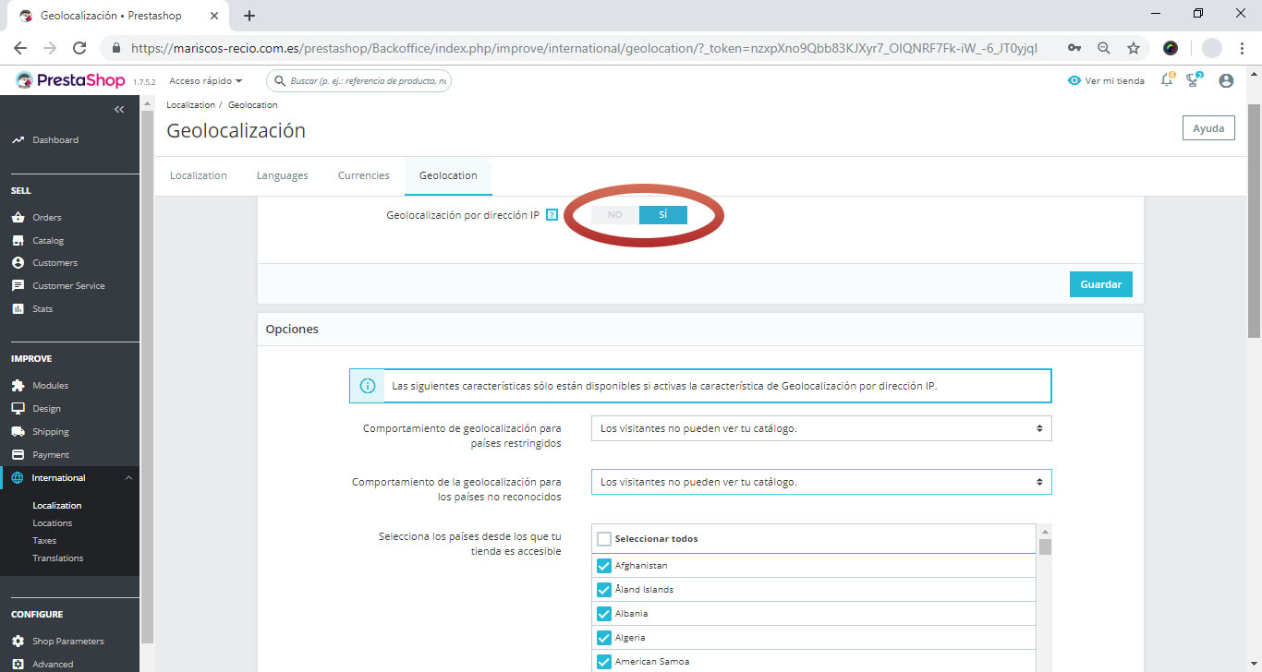Open Dashboard trend icon
This screenshot has width=1262, height=672.
click(18, 140)
